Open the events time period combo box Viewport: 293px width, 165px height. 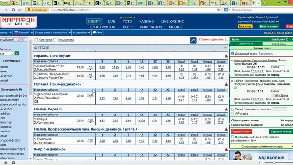7,54
